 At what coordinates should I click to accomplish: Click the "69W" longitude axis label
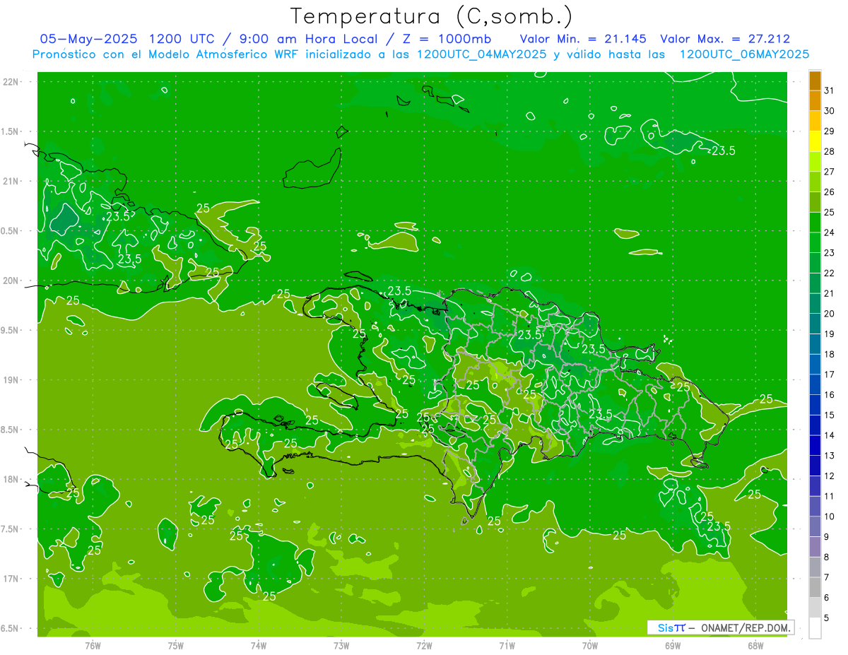[673, 646]
